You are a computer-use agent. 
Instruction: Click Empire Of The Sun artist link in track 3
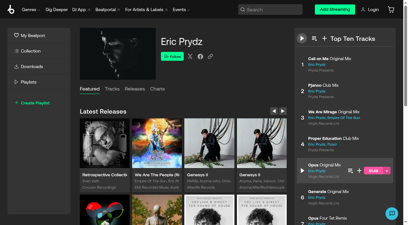[x=344, y=118]
